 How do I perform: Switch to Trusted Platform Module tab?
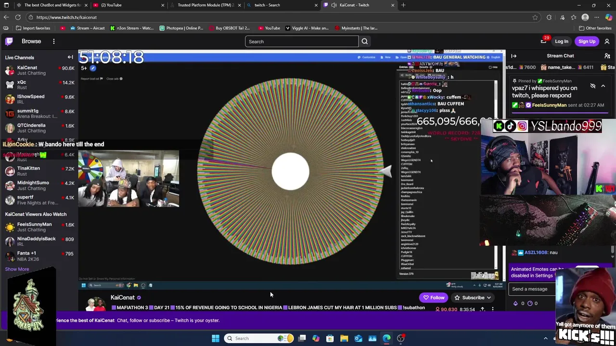206,5
